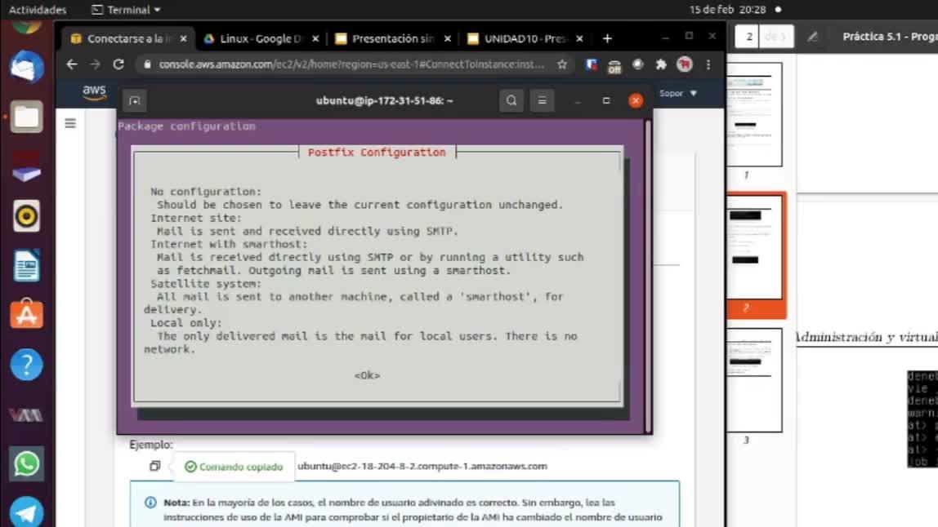The image size is (938, 527).
Task: Open WhatsApp from the dock
Action: [x=26, y=463]
